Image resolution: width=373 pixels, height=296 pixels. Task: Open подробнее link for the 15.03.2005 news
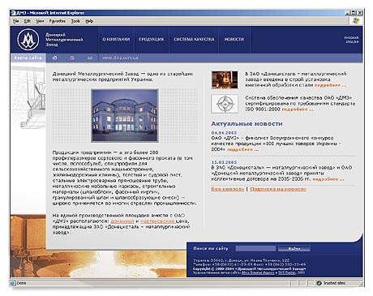[328, 179]
